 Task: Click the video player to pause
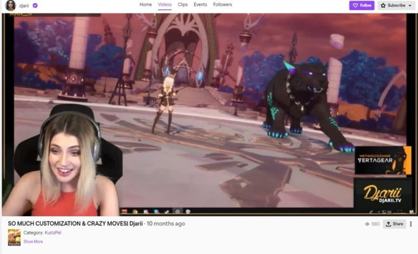coord(209,114)
